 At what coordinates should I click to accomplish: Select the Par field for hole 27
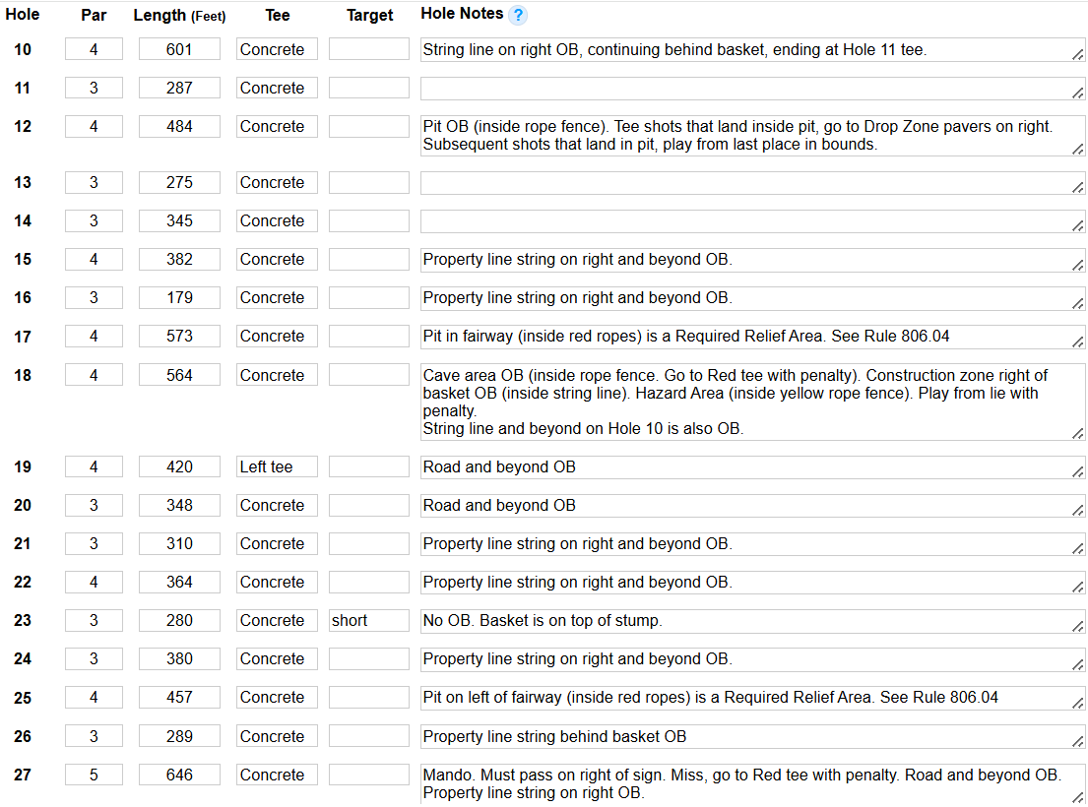point(94,775)
